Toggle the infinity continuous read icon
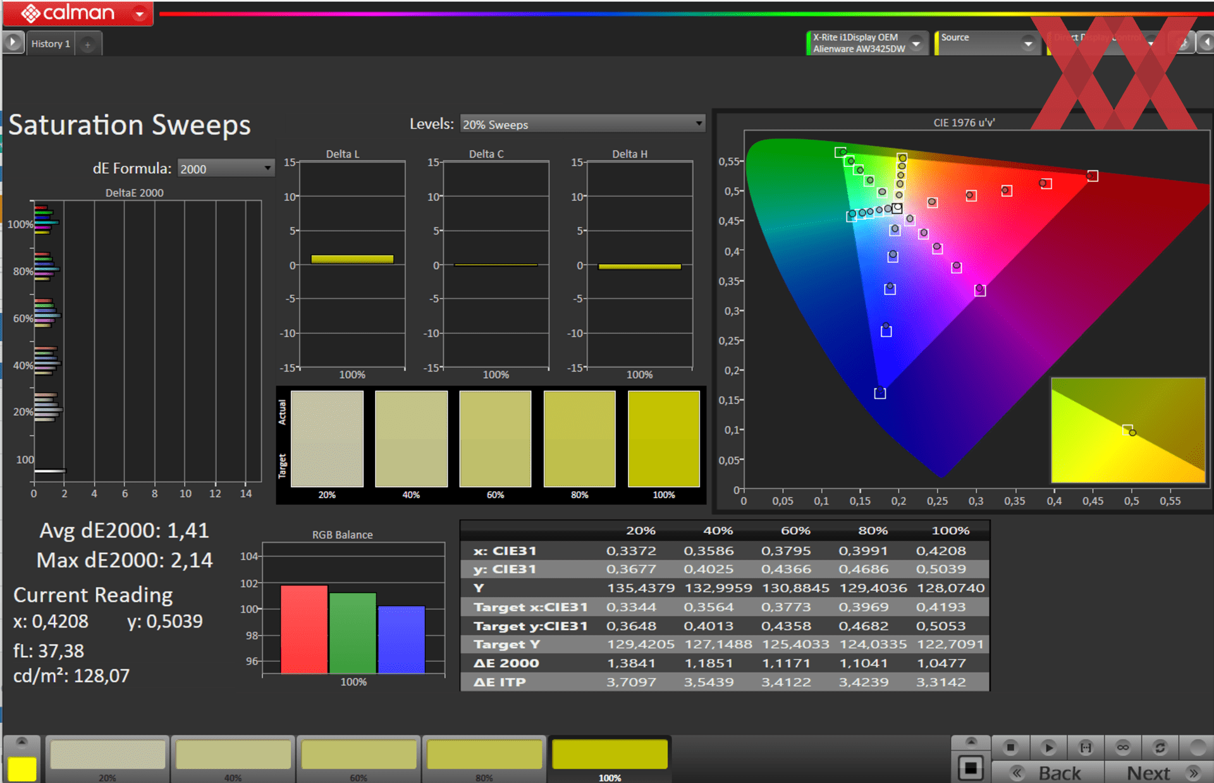1214x783 pixels. [x=1123, y=748]
